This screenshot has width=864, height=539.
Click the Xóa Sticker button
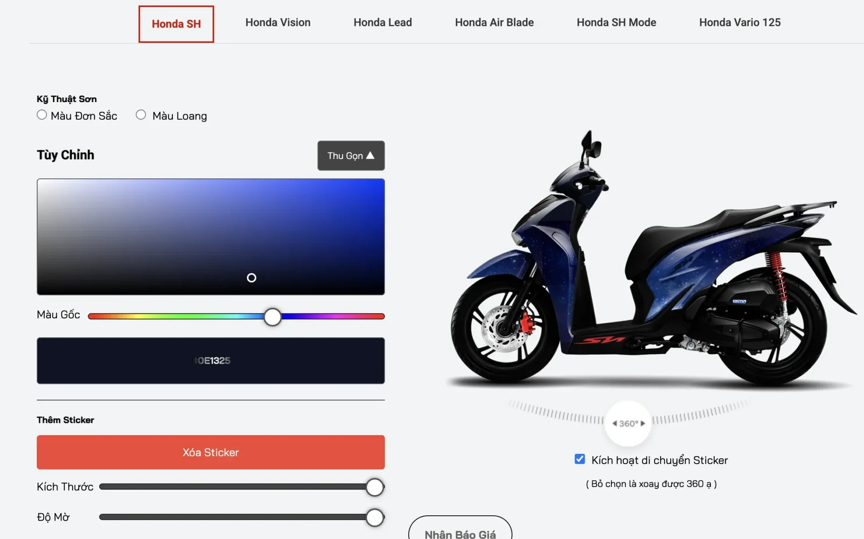pos(211,452)
